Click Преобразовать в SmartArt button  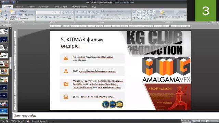(x=115, y=18)
